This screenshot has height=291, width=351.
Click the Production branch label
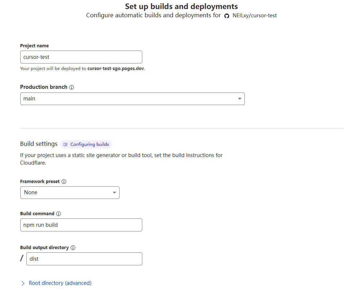pyautogui.click(x=44, y=87)
